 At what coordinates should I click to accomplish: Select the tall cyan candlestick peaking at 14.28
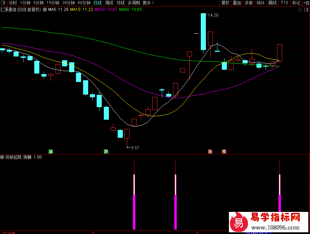203,32
